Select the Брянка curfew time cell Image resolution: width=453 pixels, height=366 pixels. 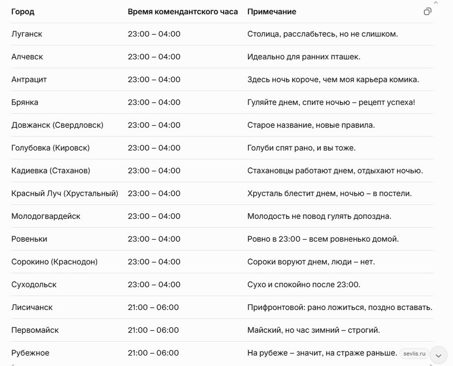pos(154,102)
